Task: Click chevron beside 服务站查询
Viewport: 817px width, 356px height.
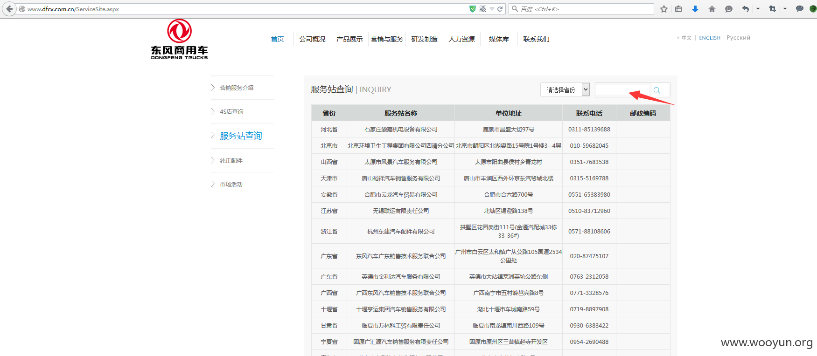Action: coord(213,136)
